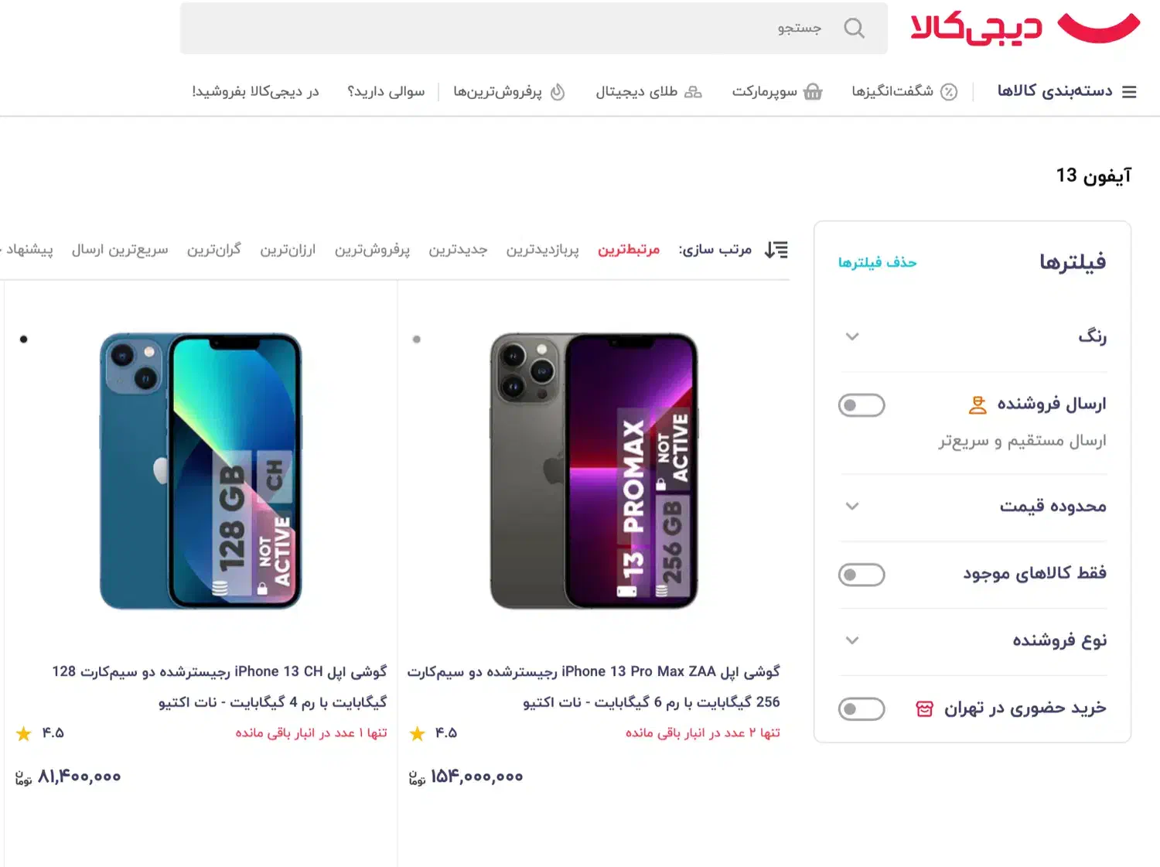Click the supermarket basket icon
Viewport: 1160px width, 867px height.
coord(813,92)
